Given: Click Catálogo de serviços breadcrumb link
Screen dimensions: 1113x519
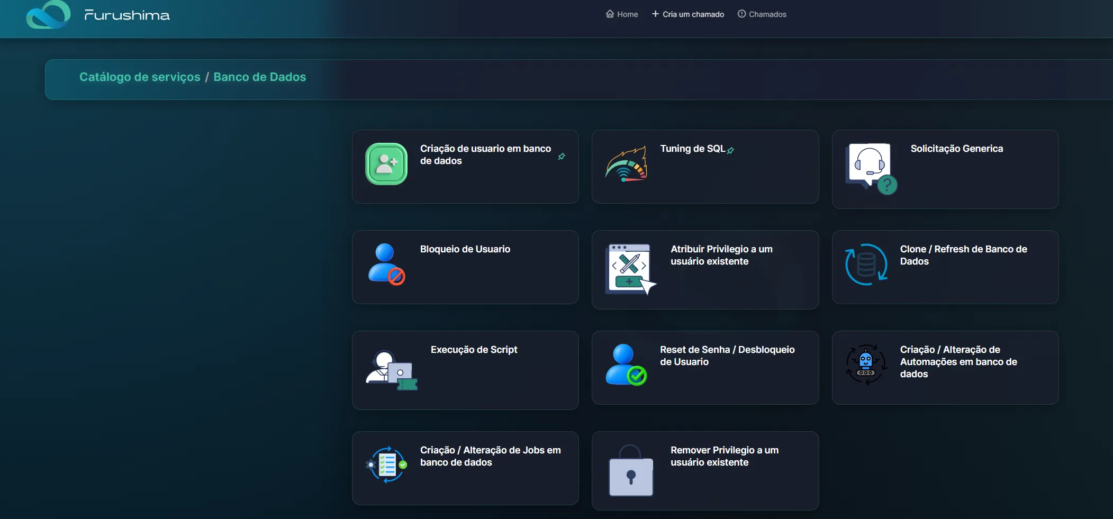Looking at the screenshot, I should coord(140,77).
